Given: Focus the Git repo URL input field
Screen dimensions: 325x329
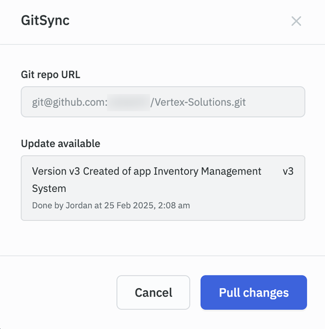Looking at the screenshot, I should [163, 102].
